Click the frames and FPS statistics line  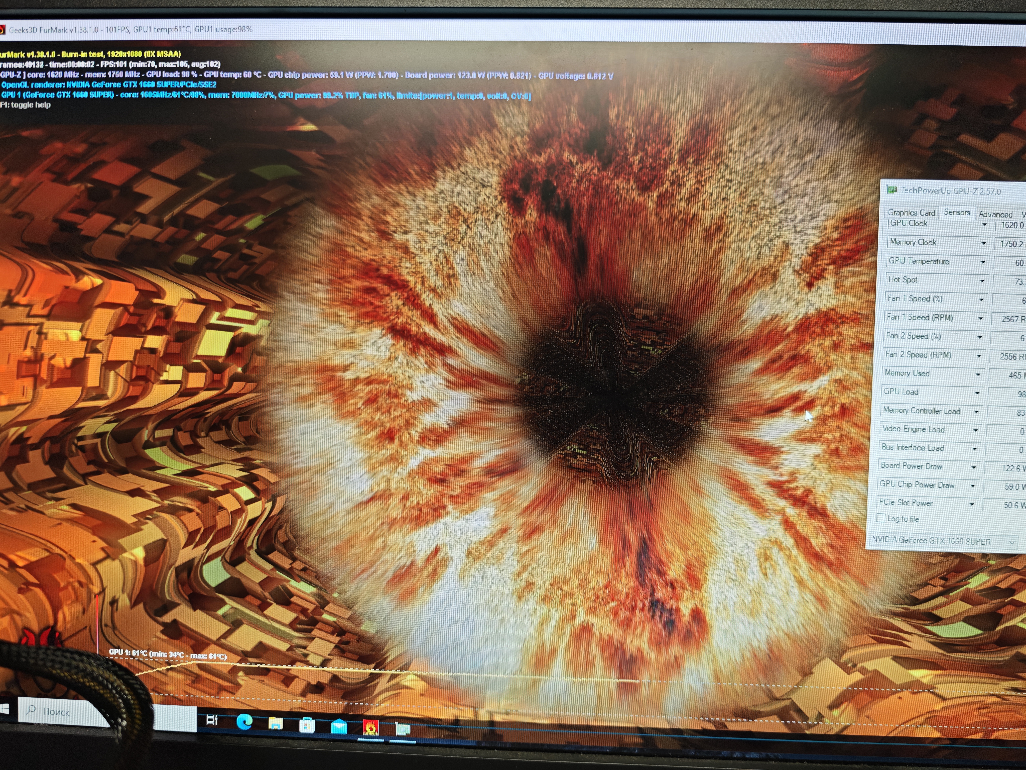[110, 64]
